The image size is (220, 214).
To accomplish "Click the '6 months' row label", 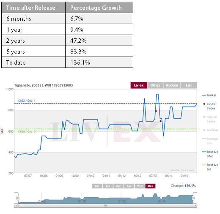I will 19,19.
